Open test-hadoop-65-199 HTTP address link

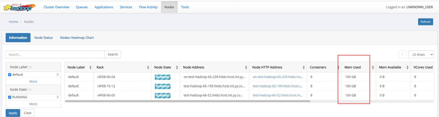[278, 86]
